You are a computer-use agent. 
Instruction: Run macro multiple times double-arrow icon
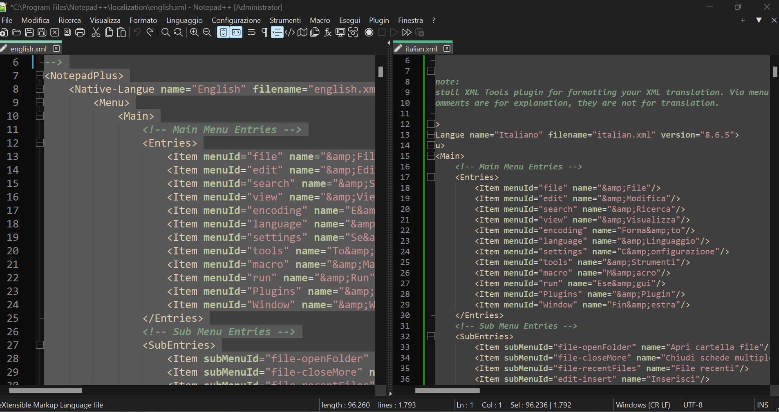click(x=407, y=32)
